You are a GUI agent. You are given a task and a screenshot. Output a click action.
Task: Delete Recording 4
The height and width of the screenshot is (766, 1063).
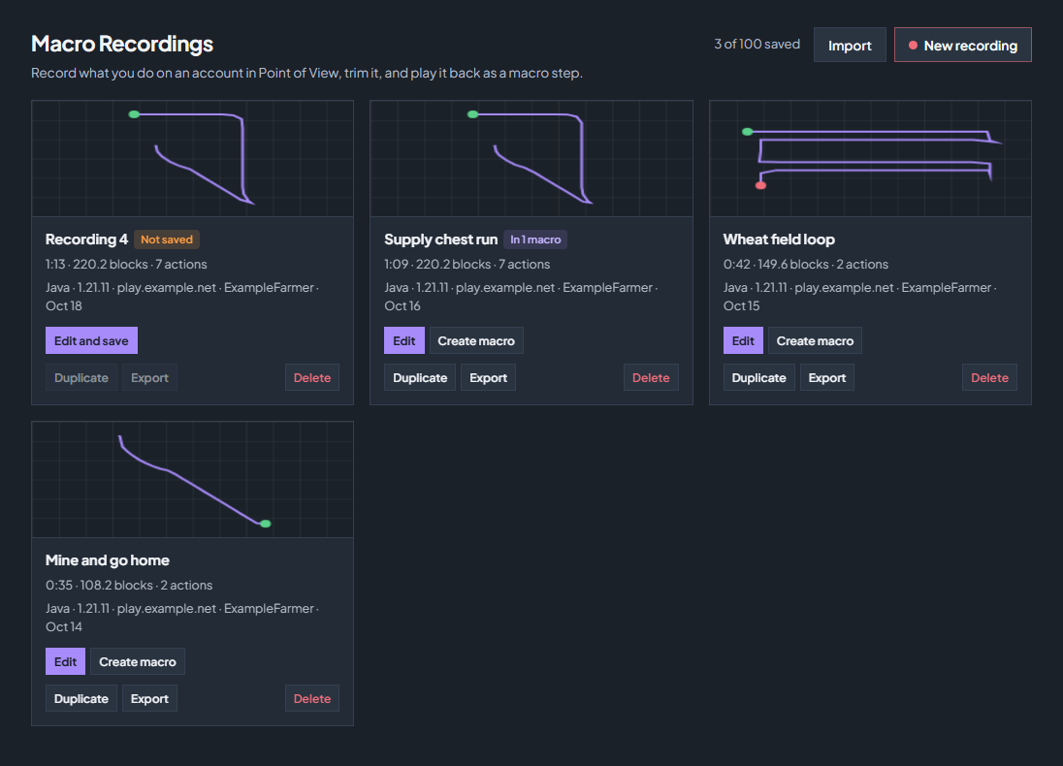(312, 377)
